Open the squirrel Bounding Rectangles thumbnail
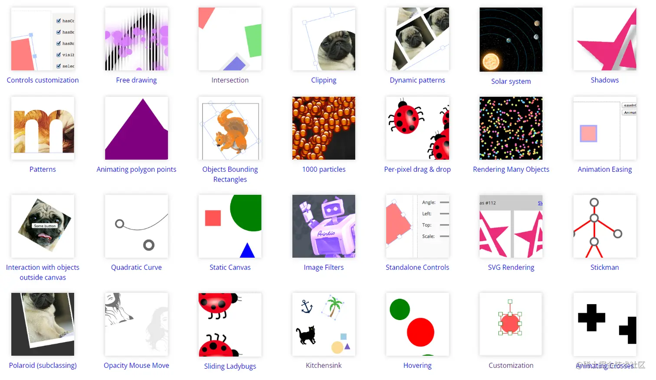The image size is (656, 380). click(230, 128)
